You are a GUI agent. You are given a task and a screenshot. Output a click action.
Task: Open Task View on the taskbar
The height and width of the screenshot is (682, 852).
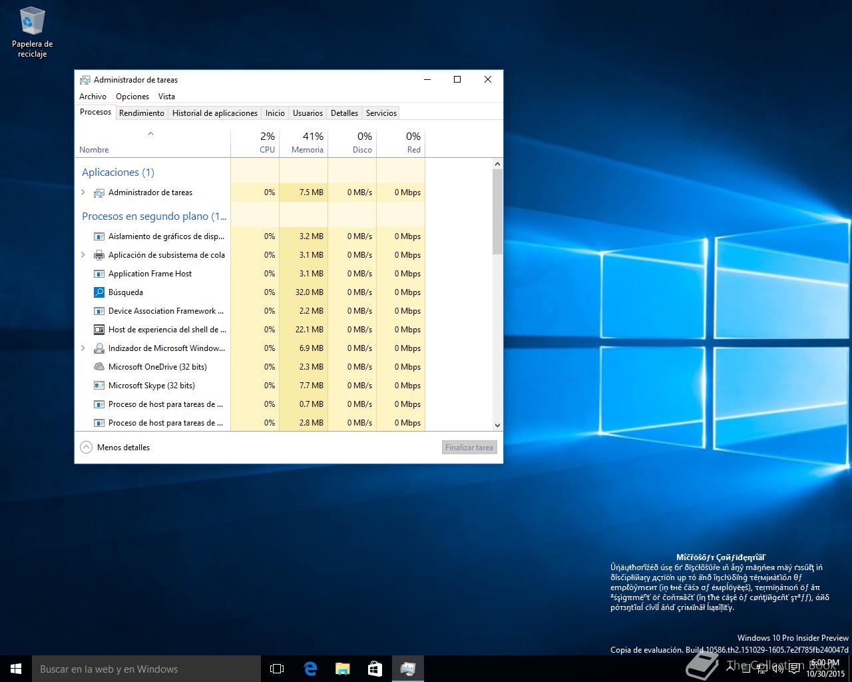277,669
